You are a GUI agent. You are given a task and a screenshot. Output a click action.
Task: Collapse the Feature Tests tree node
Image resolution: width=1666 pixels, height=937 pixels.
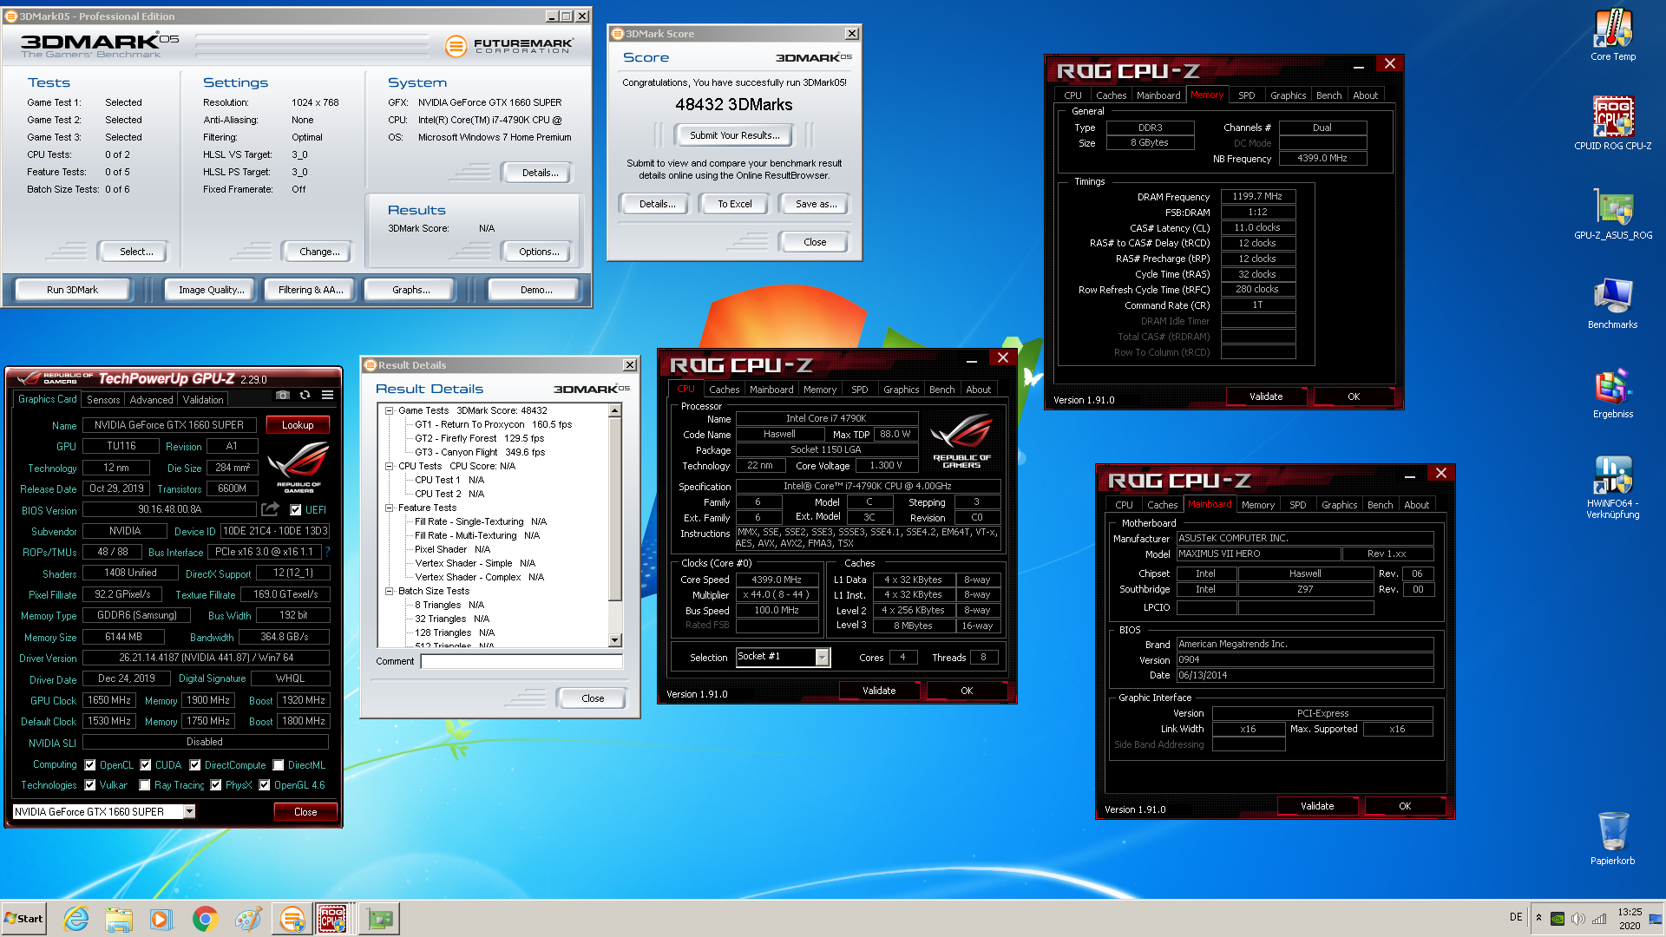(x=390, y=508)
